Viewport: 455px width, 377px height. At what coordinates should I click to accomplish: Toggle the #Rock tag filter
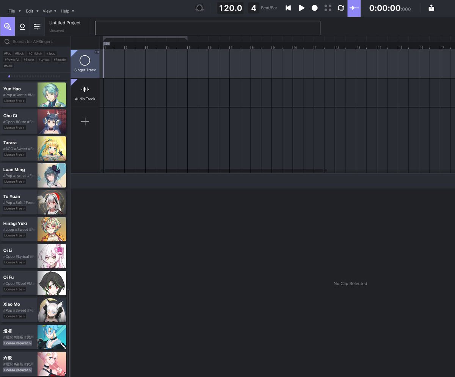click(x=19, y=53)
